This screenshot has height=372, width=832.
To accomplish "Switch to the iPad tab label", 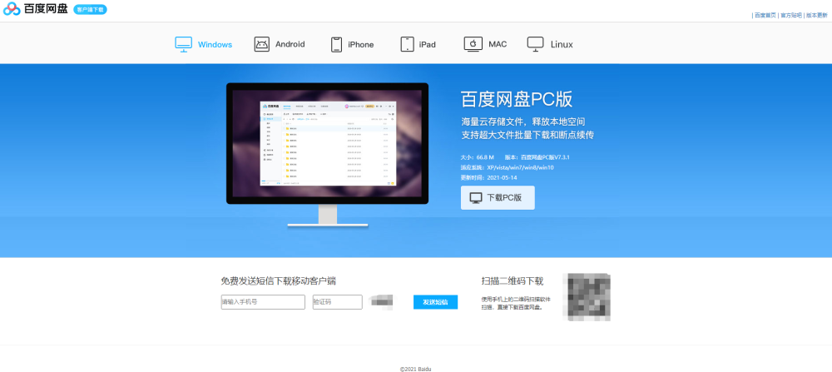I will coord(427,45).
